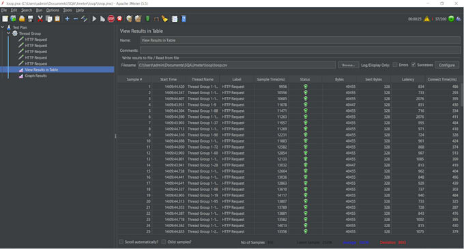464x249 pixels.
Task: Toggle the Errors checkbox
Action: pos(395,65)
